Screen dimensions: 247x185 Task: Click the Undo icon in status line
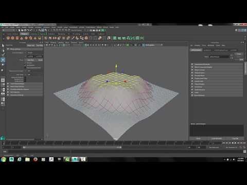point(28,30)
